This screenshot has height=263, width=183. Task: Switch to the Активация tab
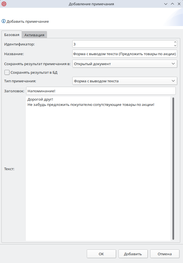34,35
